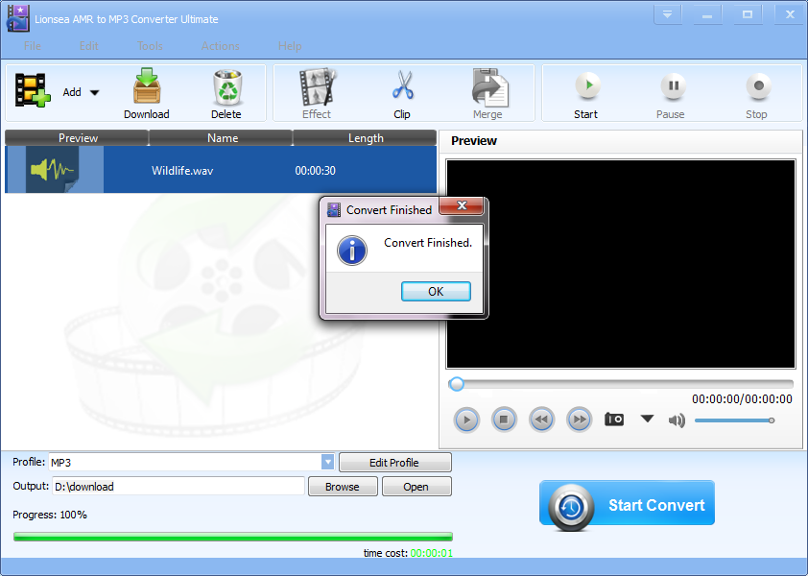Viewport: 808px width, 576px height.
Task: Click the titlebar menu dropdown button
Action: tap(667, 15)
